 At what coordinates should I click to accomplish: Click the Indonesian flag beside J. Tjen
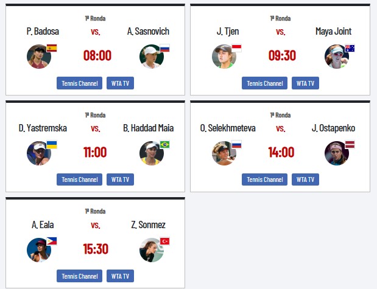[x=237, y=48]
